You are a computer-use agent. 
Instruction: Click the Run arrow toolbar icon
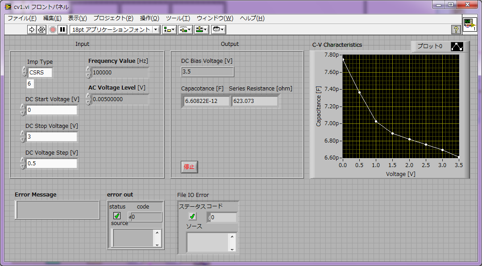32,29
